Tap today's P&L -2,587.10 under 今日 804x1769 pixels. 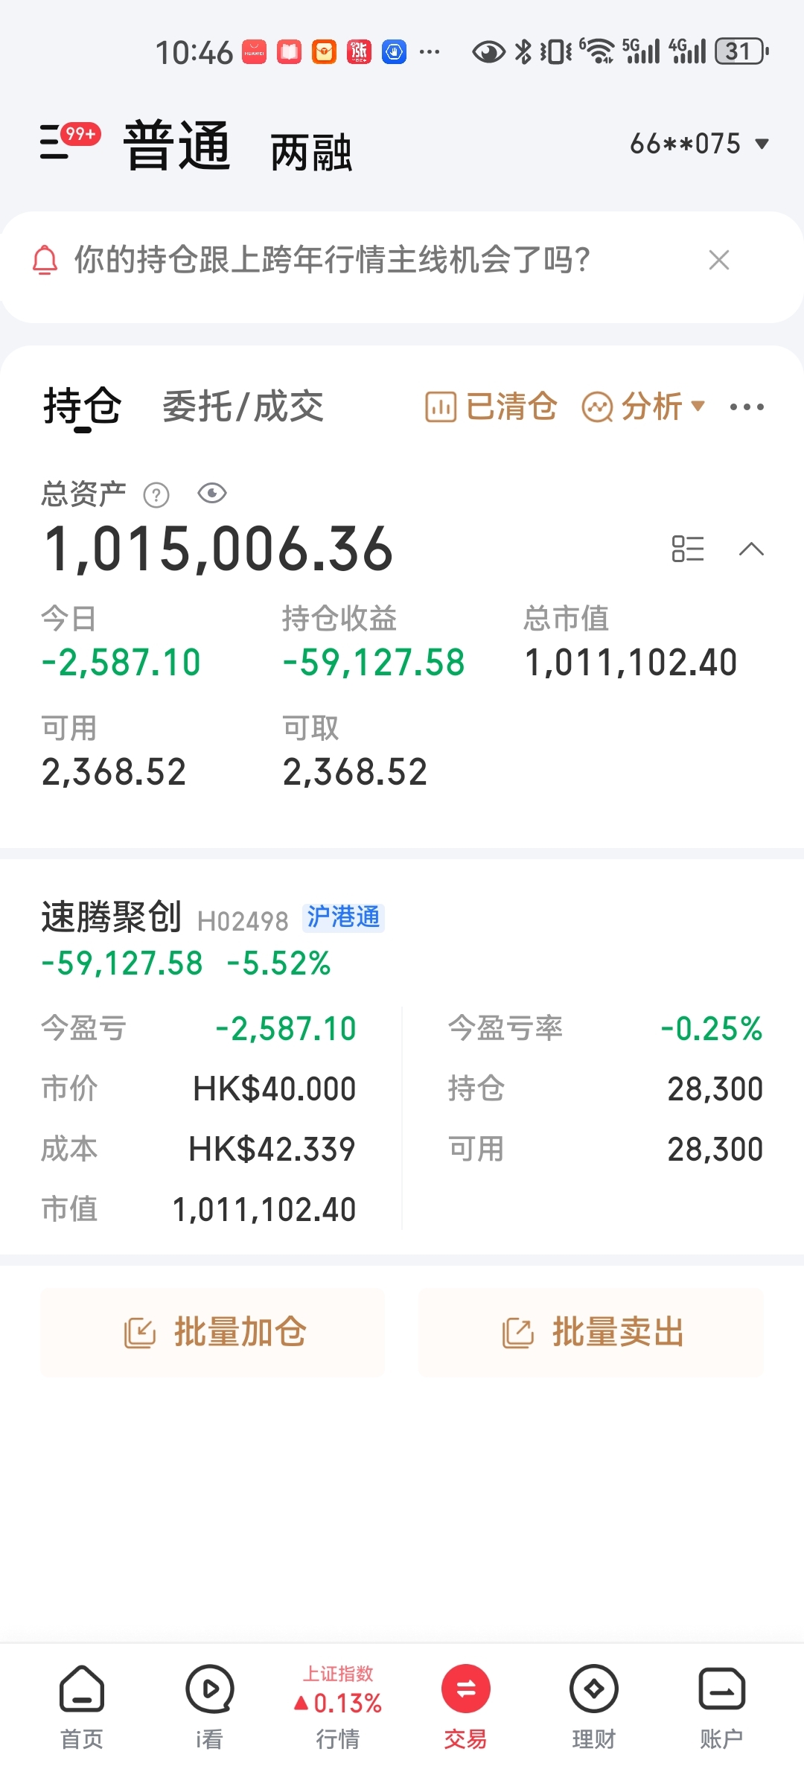click(x=121, y=662)
